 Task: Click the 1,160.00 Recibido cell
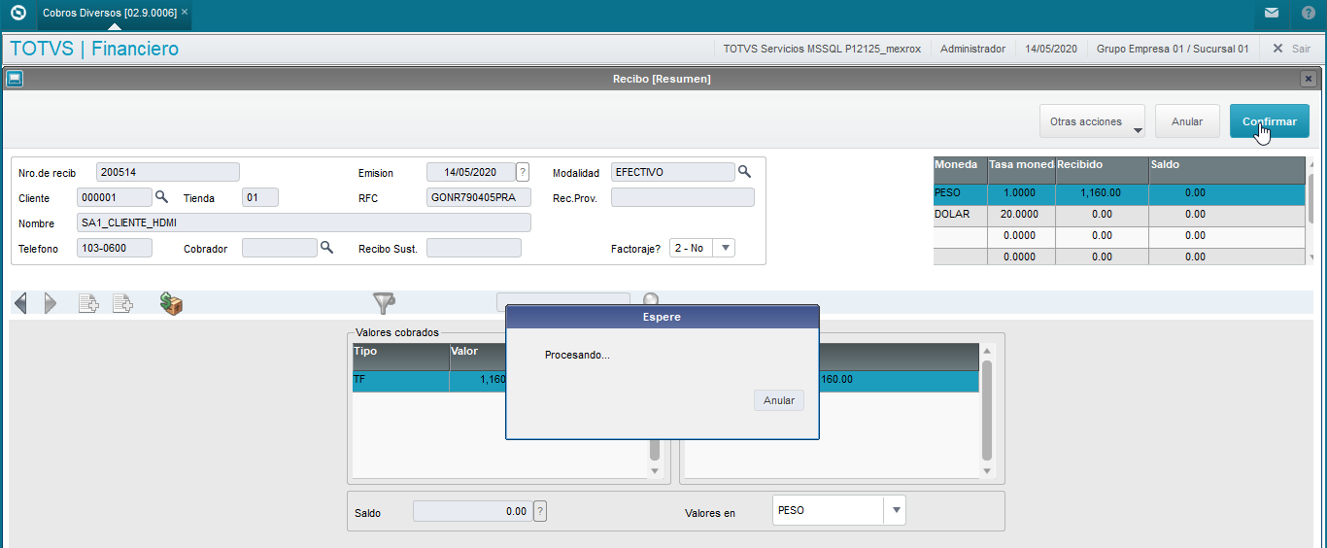click(1103, 193)
